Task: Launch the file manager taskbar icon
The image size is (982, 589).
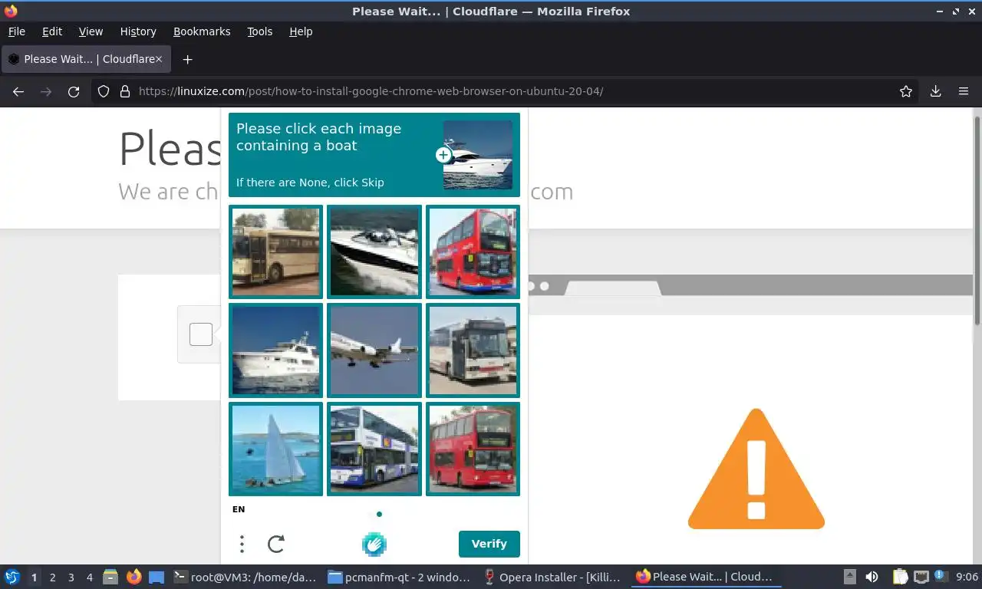Action: coord(110,577)
